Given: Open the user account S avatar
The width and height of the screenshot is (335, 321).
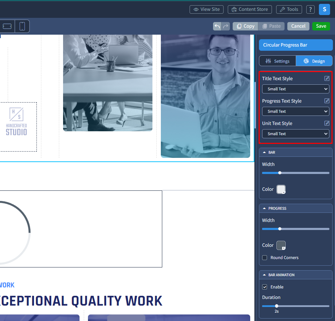Looking at the screenshot, I should pos(324,9).
